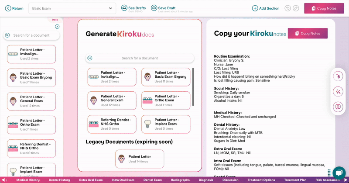This screenshot has height=183, width=349.
Task: Click the right arrow on section bar
Action: tap(346, 180)
